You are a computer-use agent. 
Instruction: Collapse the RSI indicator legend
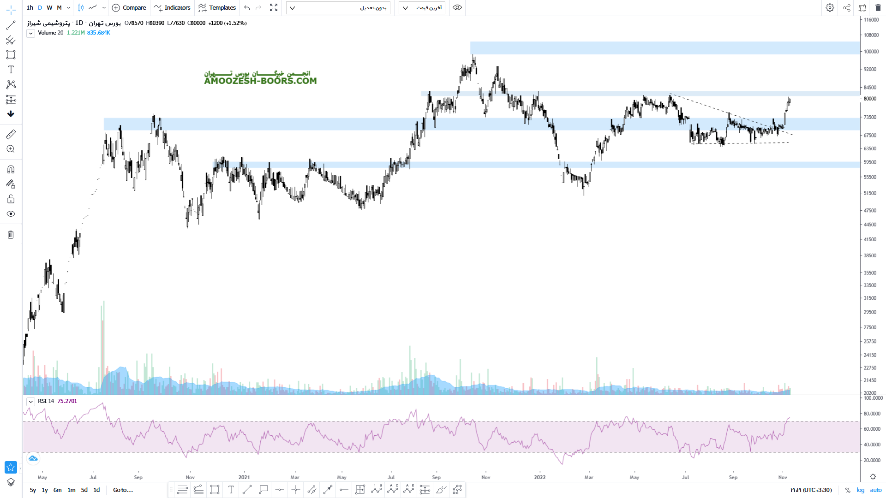pyautogui.click(x=30, y=402)
